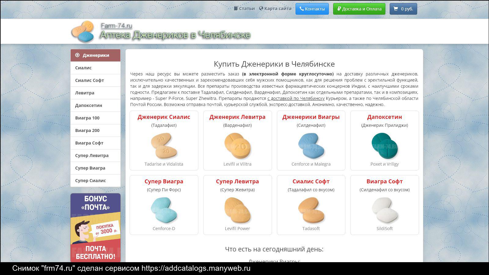
Task: Select Дженерики sidebar header
Action: 95,55
